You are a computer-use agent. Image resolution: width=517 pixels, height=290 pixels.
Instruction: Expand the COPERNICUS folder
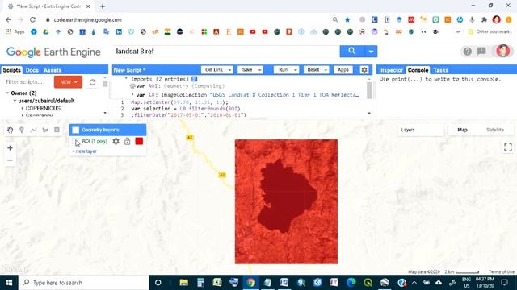point(23,109)
